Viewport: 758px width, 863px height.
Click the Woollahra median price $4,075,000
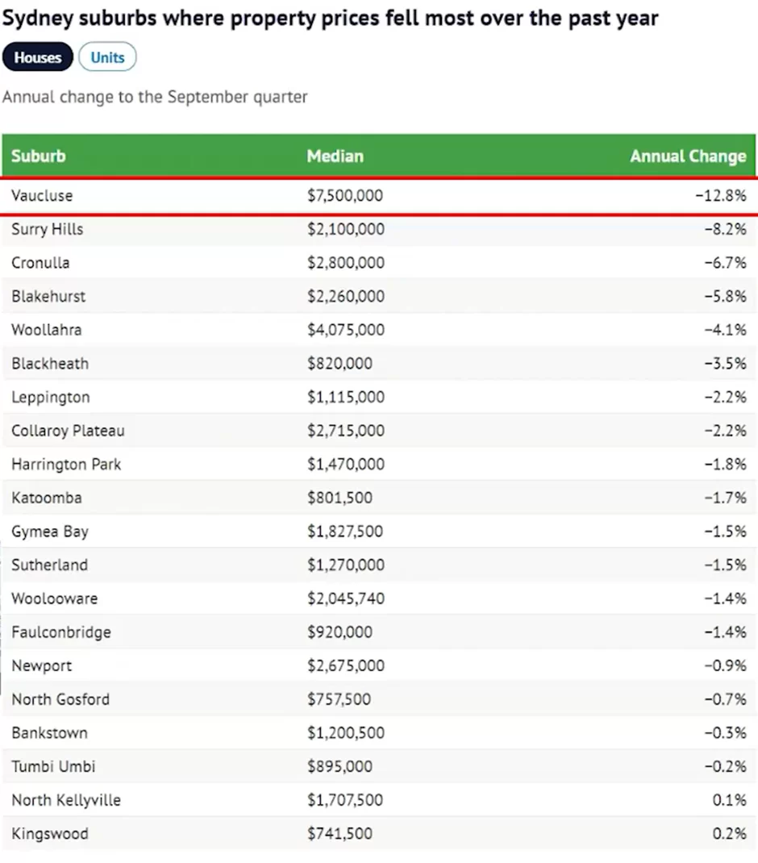[345, 330]
